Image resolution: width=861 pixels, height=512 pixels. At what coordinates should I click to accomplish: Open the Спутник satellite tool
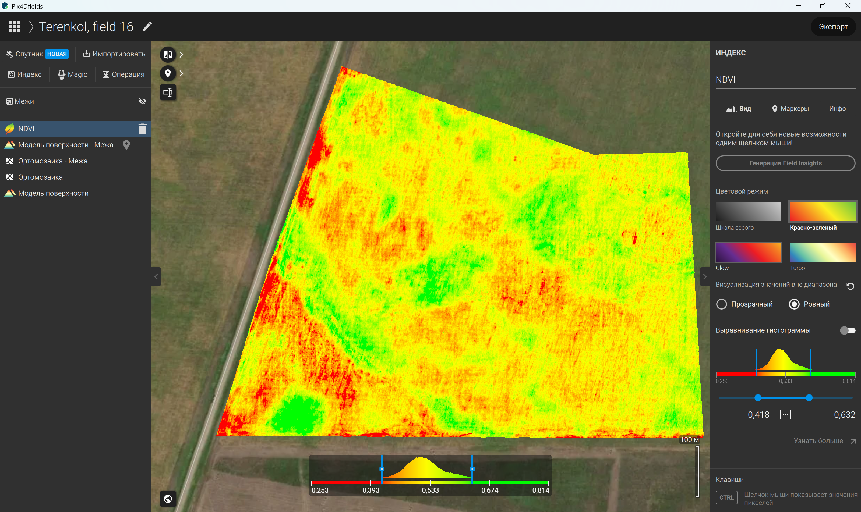[x=37, y=54]
